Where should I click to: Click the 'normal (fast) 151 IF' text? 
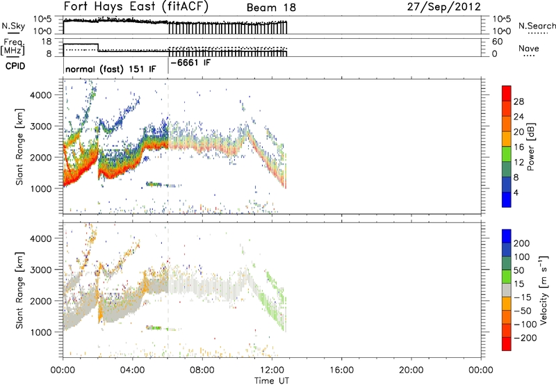click(x=111, y=69)
